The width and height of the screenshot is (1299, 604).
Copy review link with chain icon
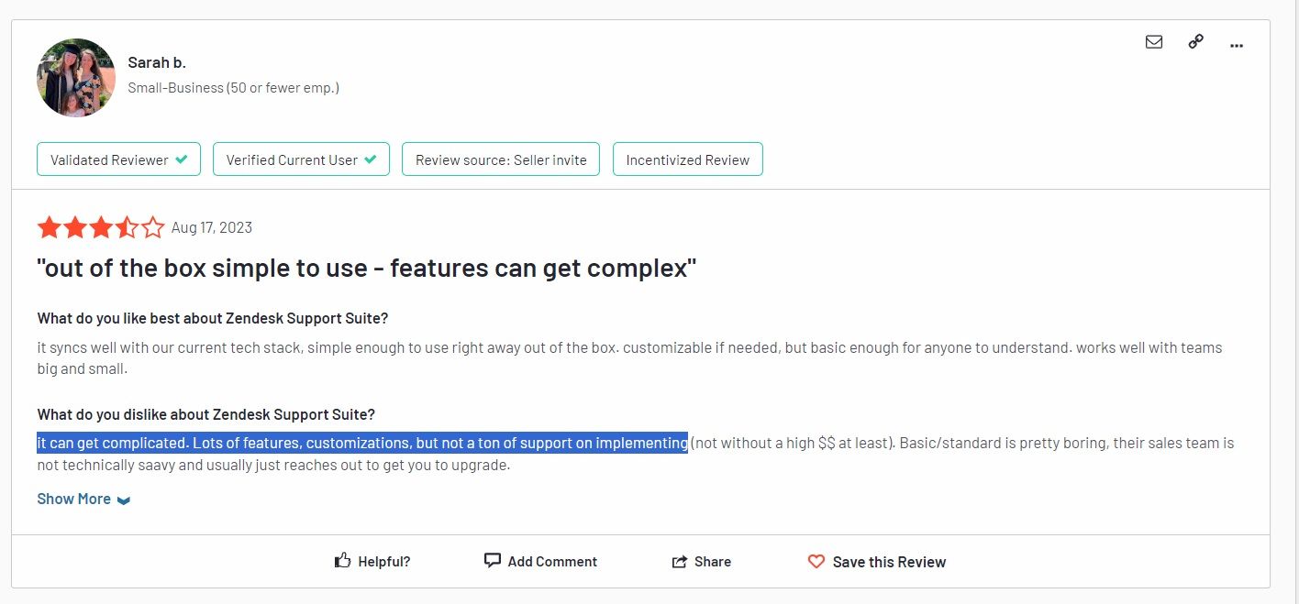pos(1195,42)
